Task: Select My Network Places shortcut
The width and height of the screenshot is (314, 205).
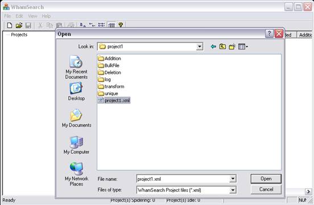Action: pyautogui.click(x=76, y=174)
